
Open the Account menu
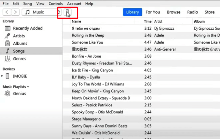pos(74,4)
